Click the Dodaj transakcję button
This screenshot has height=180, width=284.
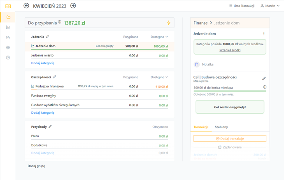coord(230,138)
